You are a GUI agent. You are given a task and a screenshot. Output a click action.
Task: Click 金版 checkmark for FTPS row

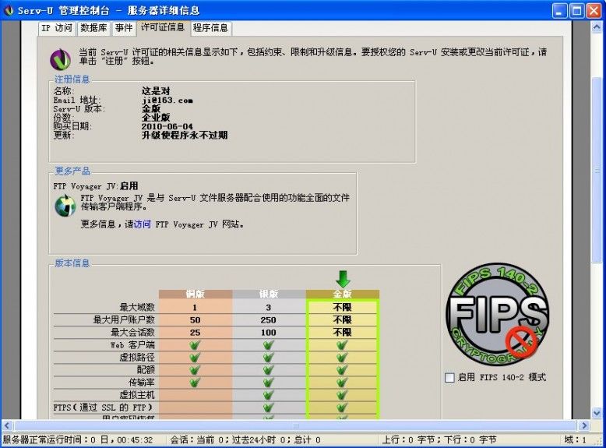click(x=343, y=407)
